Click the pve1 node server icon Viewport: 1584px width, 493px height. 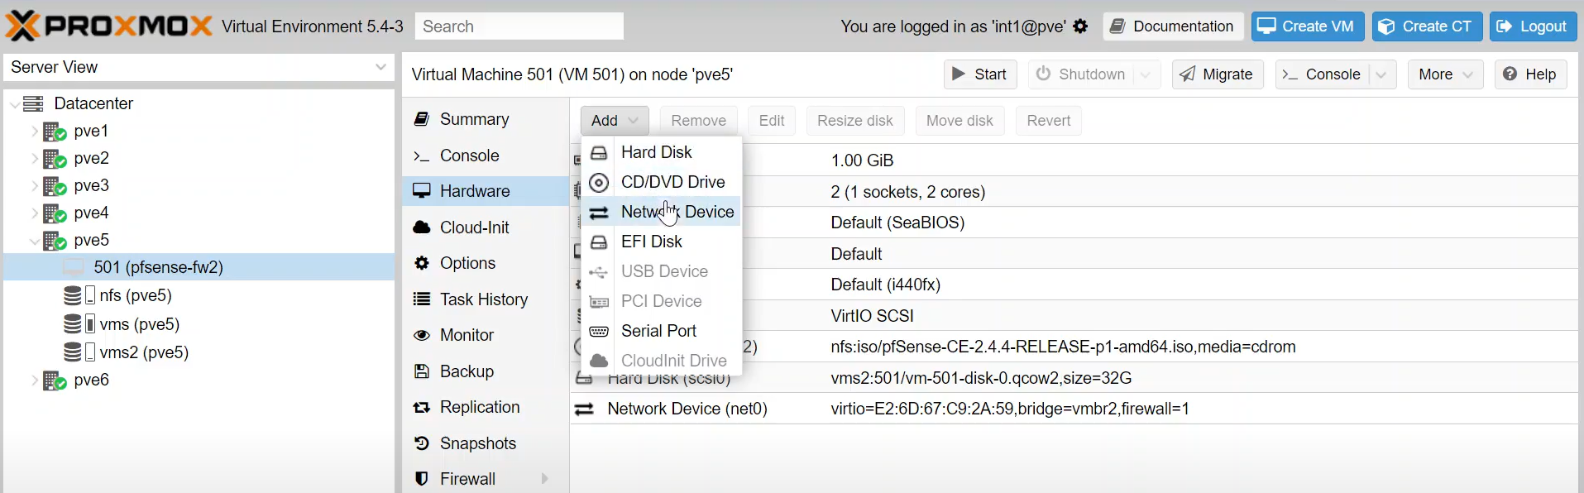coord(55,132)
